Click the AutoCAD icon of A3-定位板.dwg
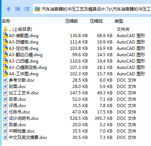The image size is (151, 146). point(5,48)
